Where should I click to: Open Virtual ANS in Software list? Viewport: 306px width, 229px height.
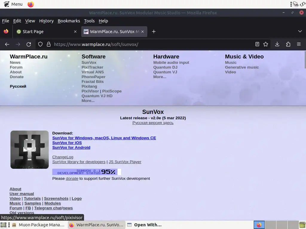tap(93, 72)
